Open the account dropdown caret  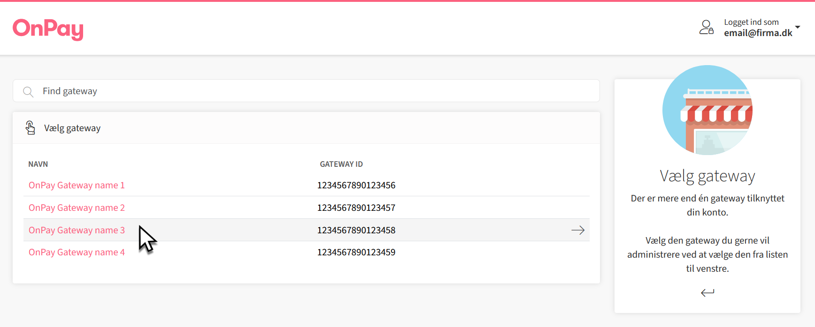(x=797, y=27)
